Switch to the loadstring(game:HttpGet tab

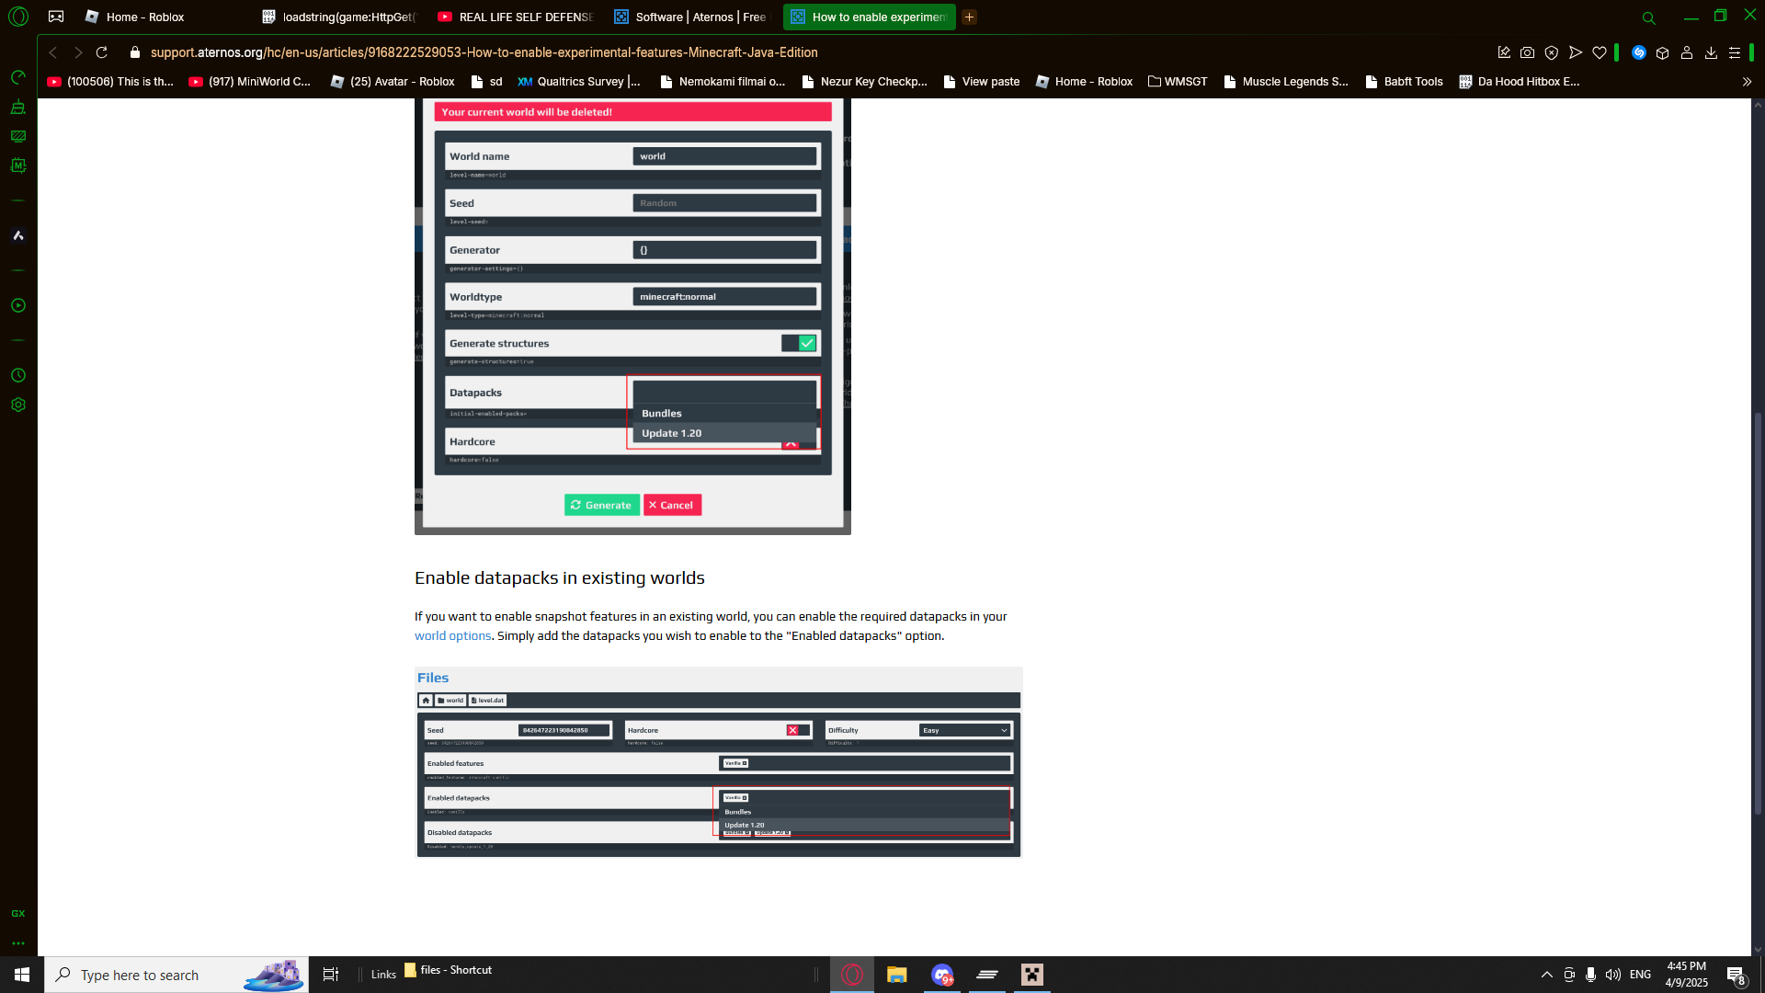point(341,17)
